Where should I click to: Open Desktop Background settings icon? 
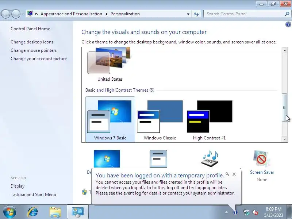coord(107,159)
